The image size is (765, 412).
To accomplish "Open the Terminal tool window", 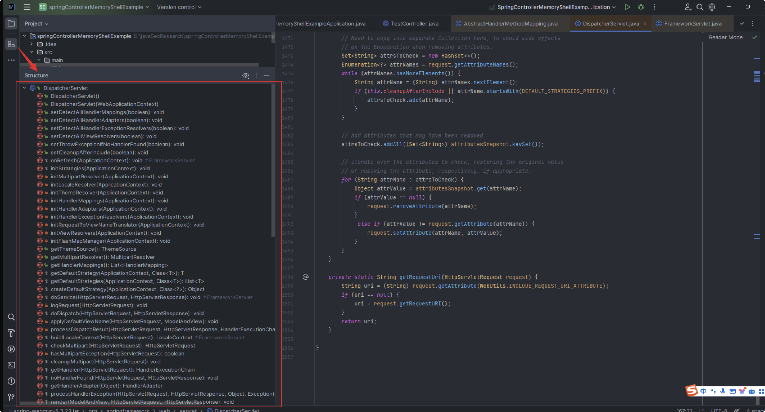I will tap(11, 365).
